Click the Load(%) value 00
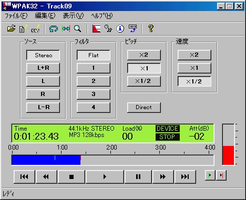Image resolution: width=246 pixels, height=200 pixels. (127, 136)
